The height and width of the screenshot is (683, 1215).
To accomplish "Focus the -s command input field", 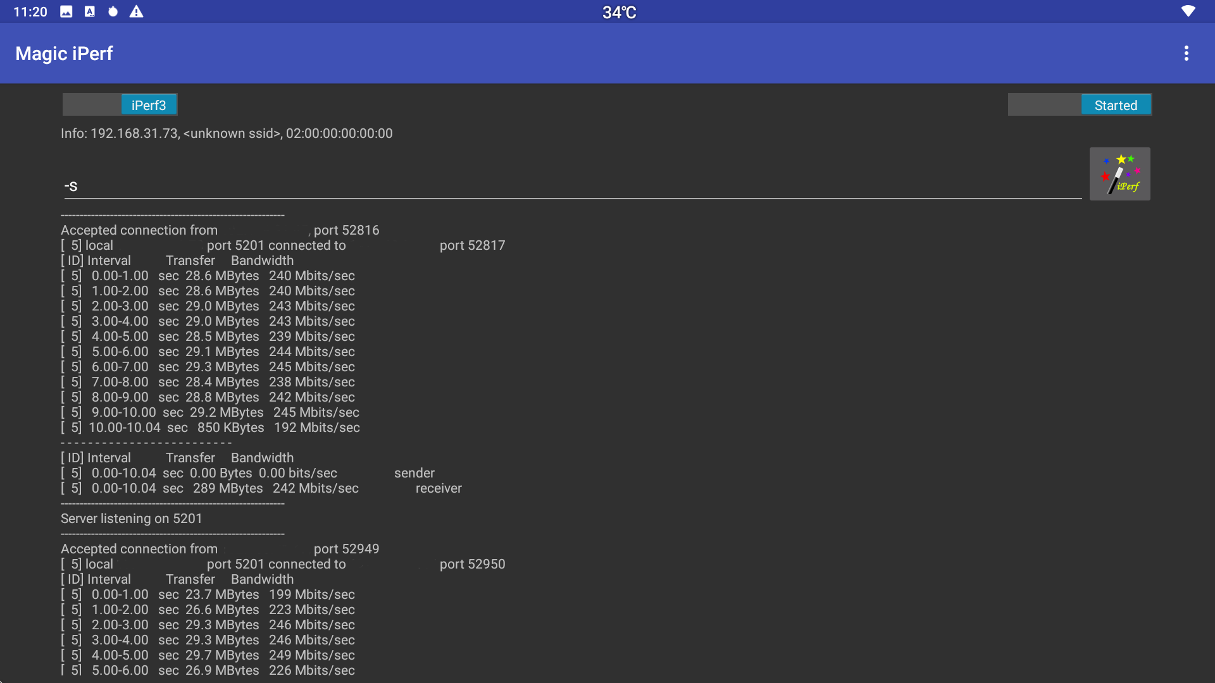I will [573, 187].
